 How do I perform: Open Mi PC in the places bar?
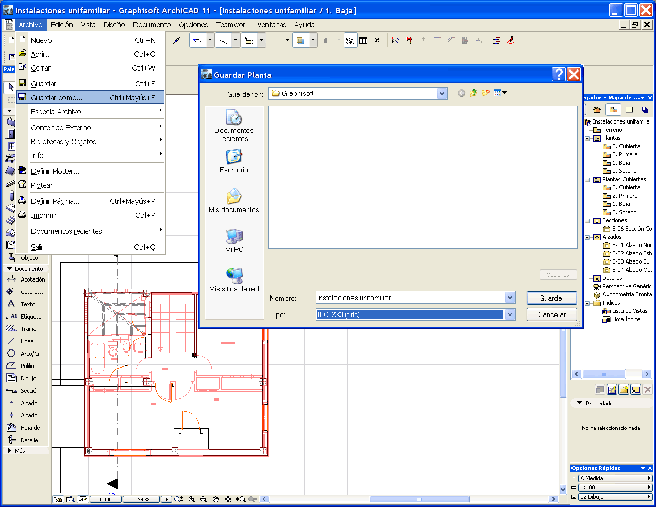click(234, 240)
